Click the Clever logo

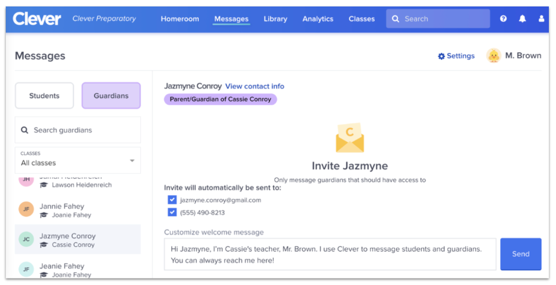click(x=37, y=18)
